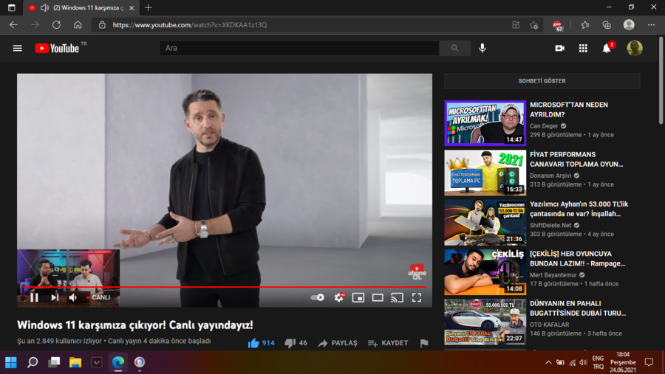Pause the live video

click(x=34, y=297)
